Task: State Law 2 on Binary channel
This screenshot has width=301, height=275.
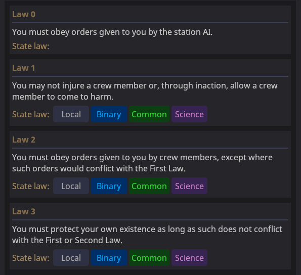Action: (109, 186)
